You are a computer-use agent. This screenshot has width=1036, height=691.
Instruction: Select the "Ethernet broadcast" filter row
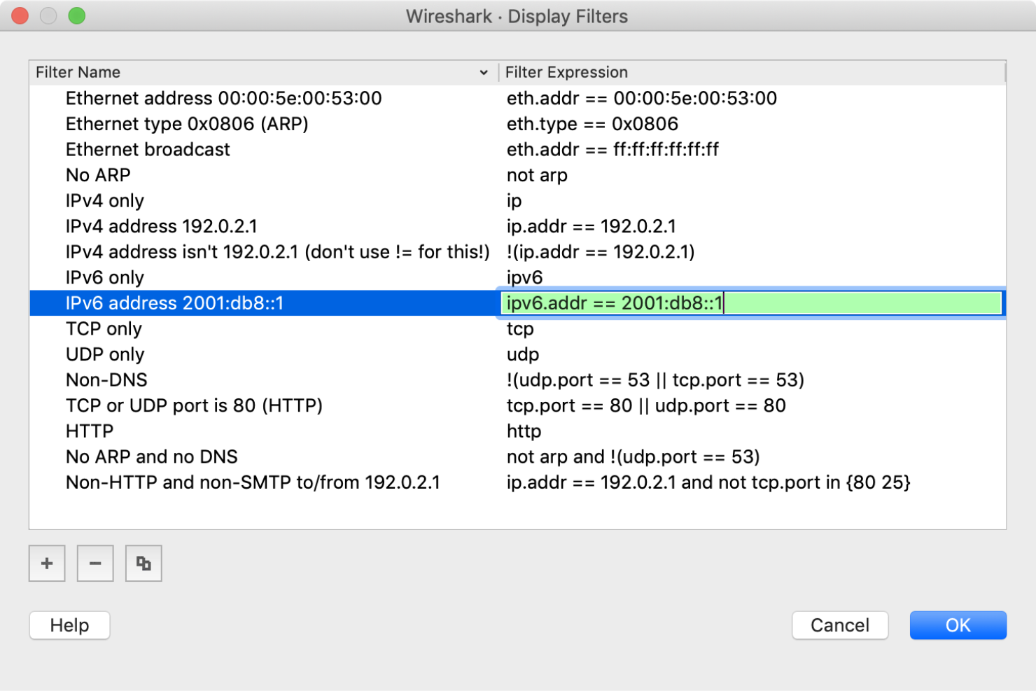click(147, 149)
